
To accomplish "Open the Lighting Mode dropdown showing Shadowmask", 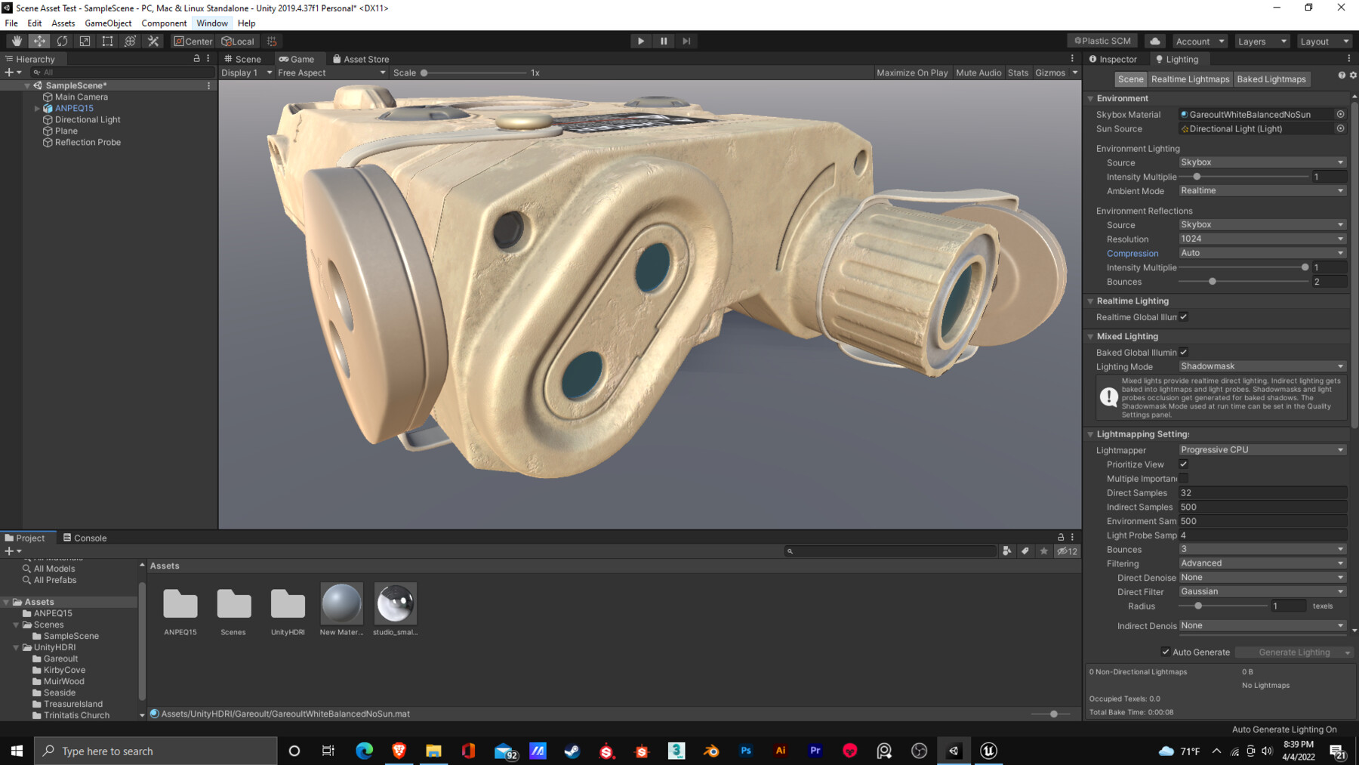I will click(1261, 366).
